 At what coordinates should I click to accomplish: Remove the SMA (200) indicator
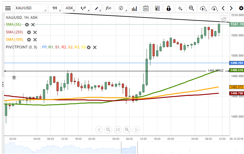(35, 32)
